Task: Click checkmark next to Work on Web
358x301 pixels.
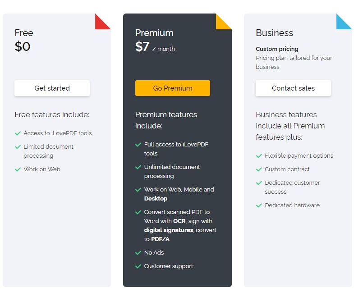Action: [18, 169]
